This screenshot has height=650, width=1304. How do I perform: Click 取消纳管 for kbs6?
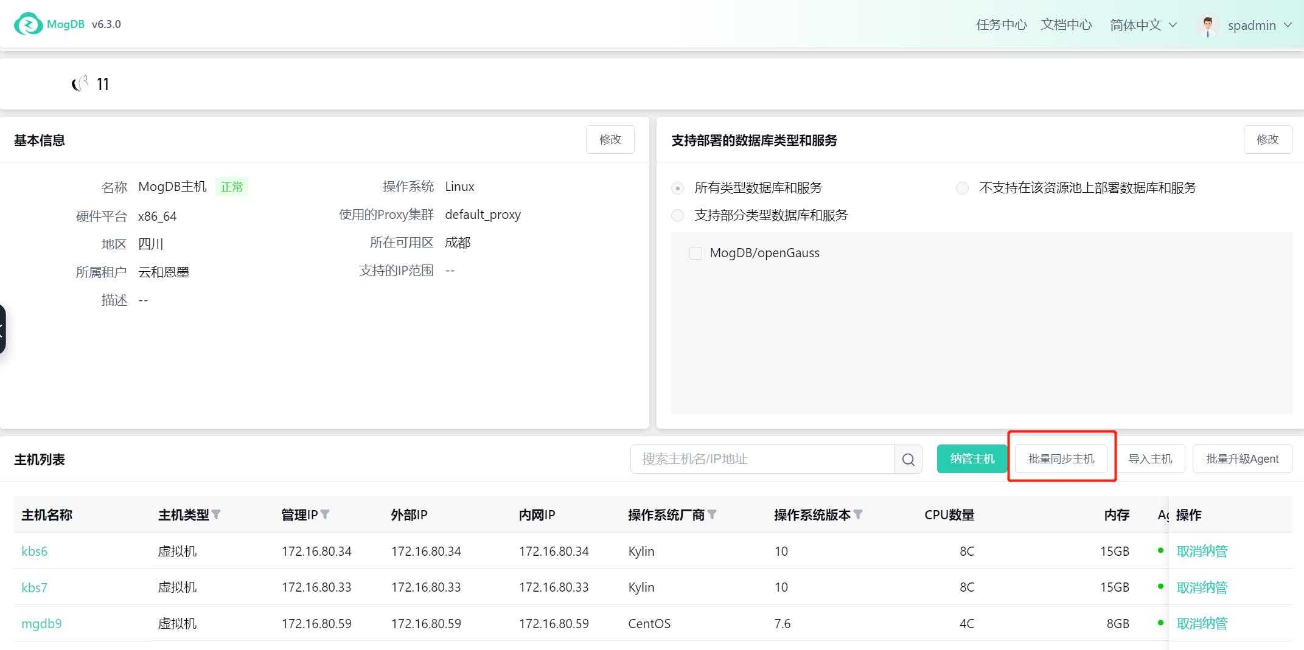pyautogui.click(x=1202, y=551)
